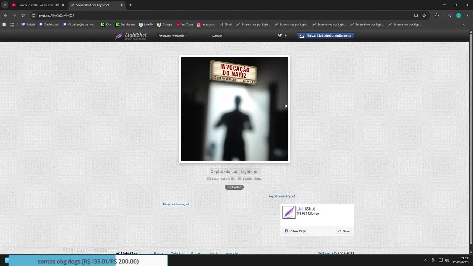Reload the page with the refresh icon
Screen dimensions: 473x266
(x=23, y=16)
